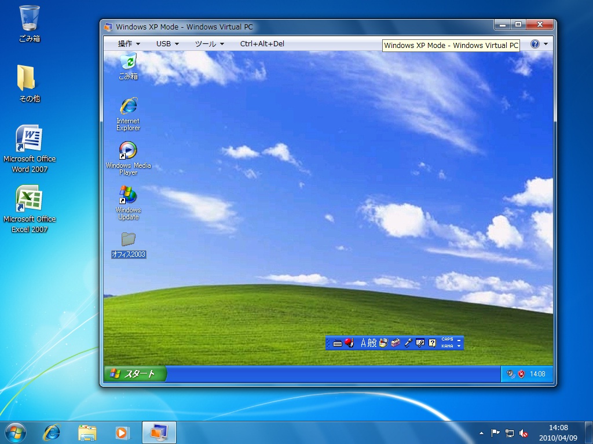Toggle KANA in the IME bar
This screenshot has height=444, width=593.
pos(447,346)
